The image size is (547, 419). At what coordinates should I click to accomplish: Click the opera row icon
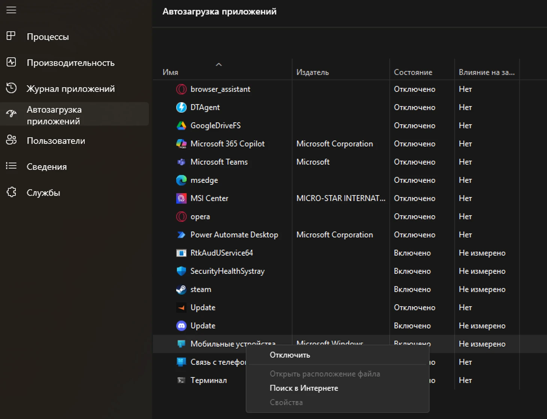click(181, 217)
